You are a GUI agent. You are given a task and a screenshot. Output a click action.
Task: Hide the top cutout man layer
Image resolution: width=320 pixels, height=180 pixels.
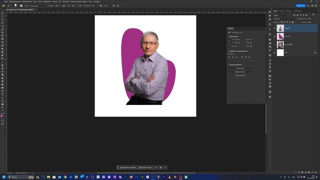[x=274, y=28]
